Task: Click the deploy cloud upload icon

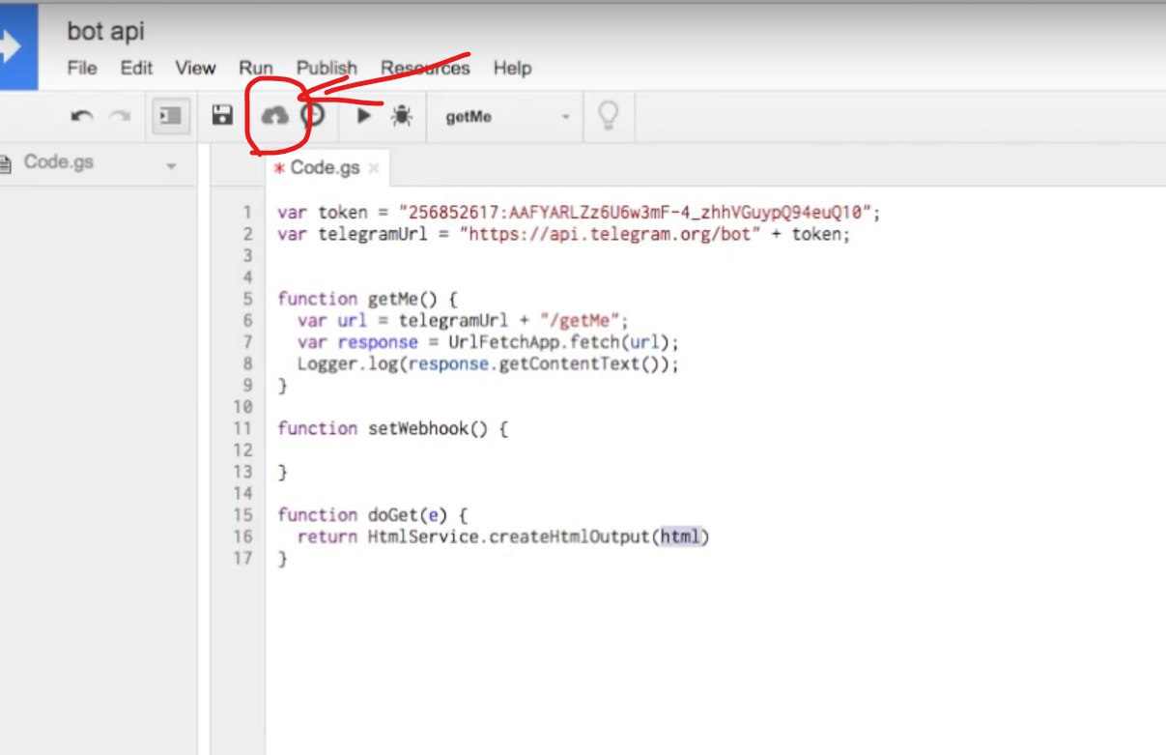Action: 275,116
